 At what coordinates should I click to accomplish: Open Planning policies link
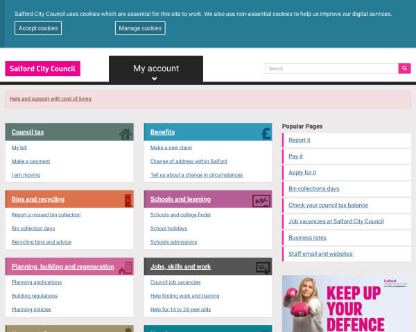[31, 309]
